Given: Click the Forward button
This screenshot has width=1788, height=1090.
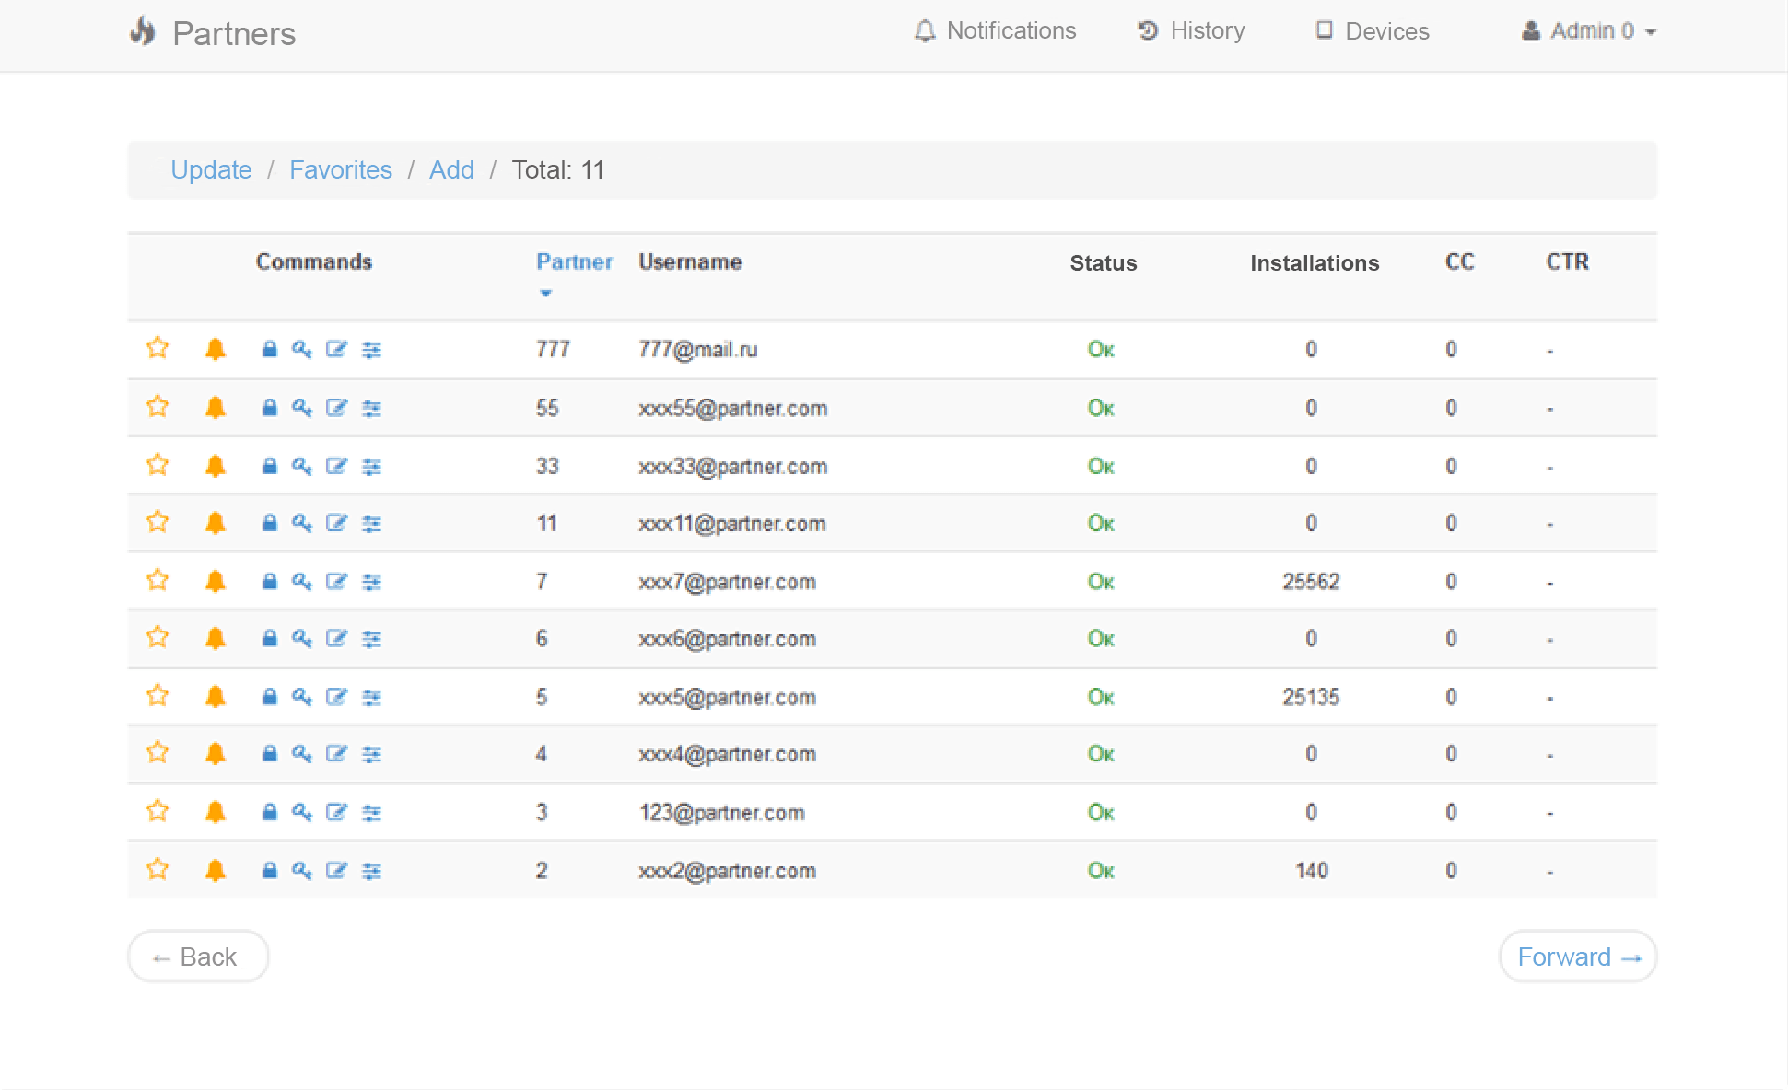Looking at the screenshot, I should (1577, 957).
